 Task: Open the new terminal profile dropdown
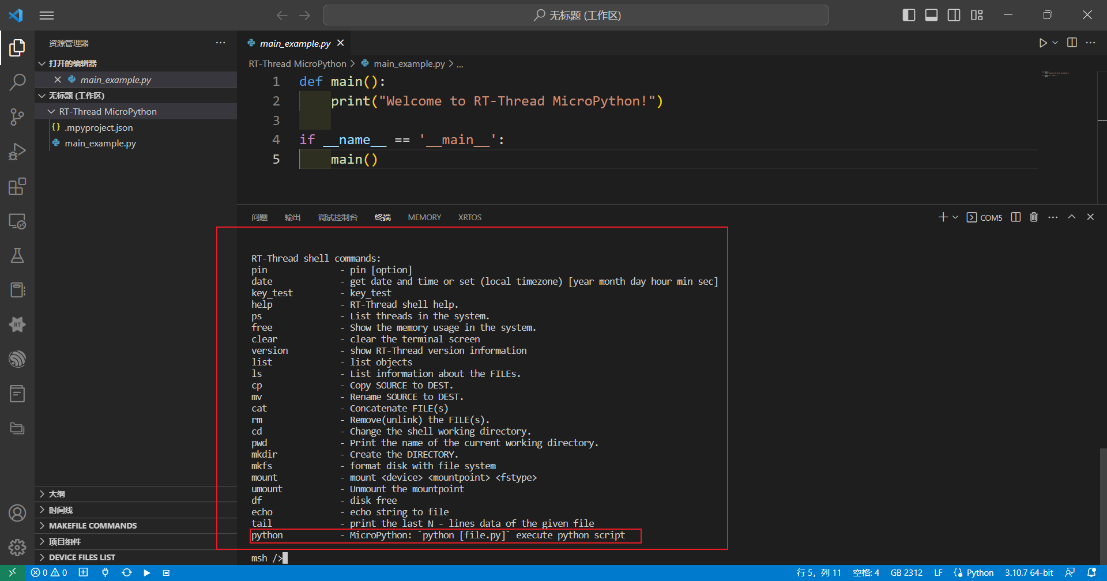(955, 217)
